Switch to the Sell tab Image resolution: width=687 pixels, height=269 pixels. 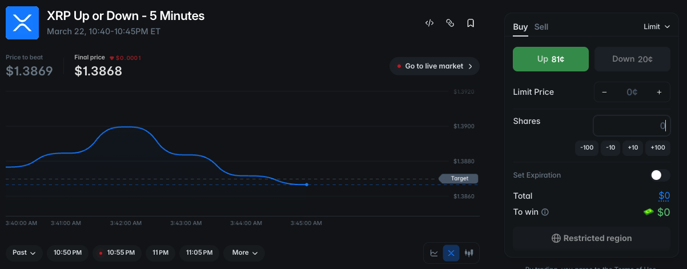[541, 27]
